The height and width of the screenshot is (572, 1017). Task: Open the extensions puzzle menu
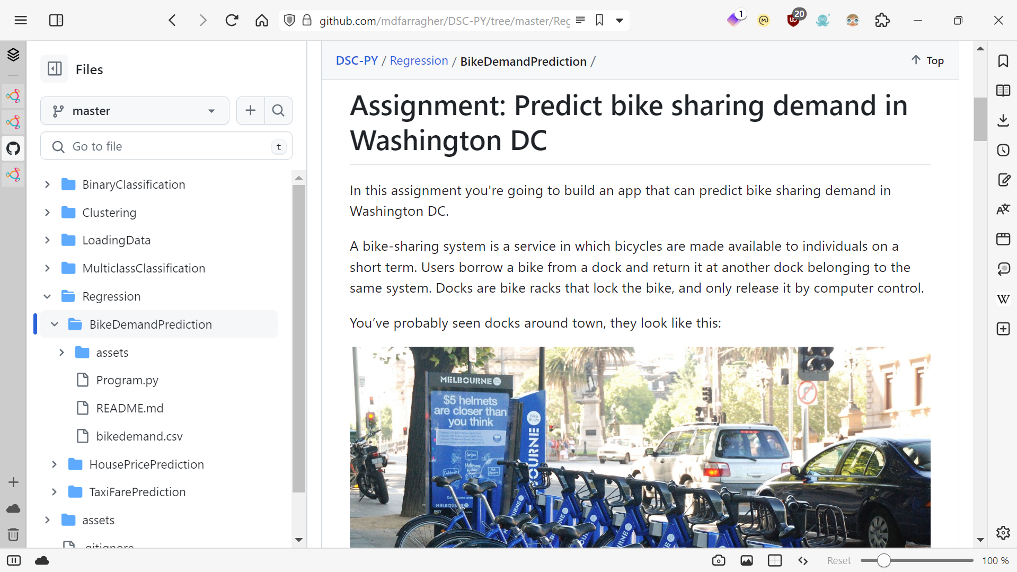click(x=882, y=20)
